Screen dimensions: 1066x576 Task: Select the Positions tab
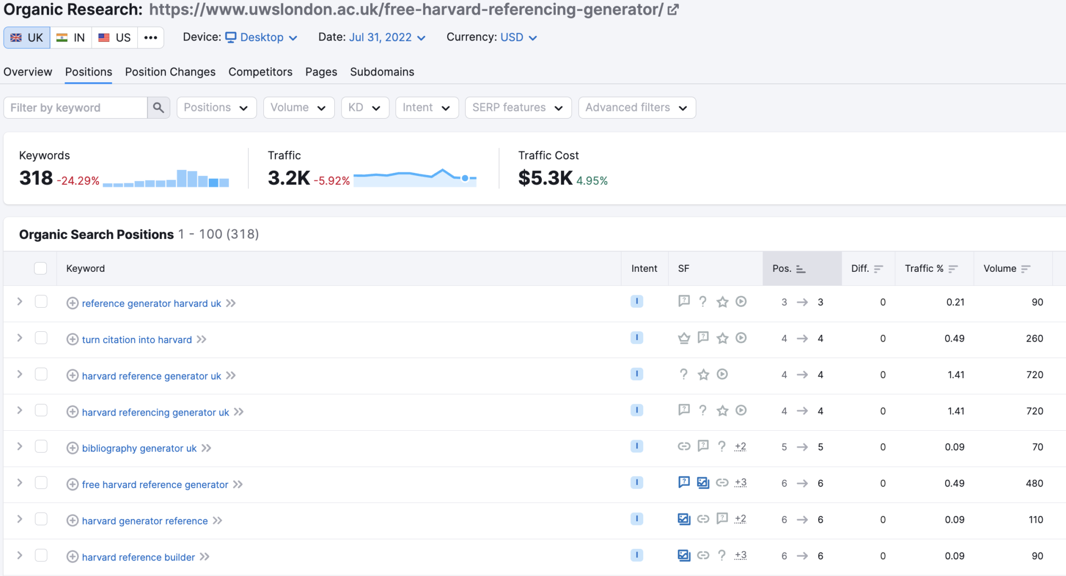click(x=88, y=72)
